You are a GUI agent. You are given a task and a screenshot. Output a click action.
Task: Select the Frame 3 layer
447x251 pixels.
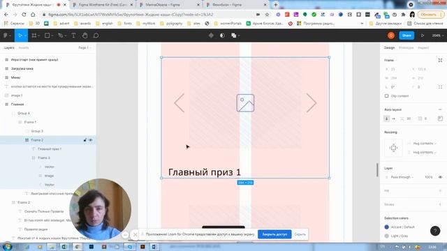point(43,158)
